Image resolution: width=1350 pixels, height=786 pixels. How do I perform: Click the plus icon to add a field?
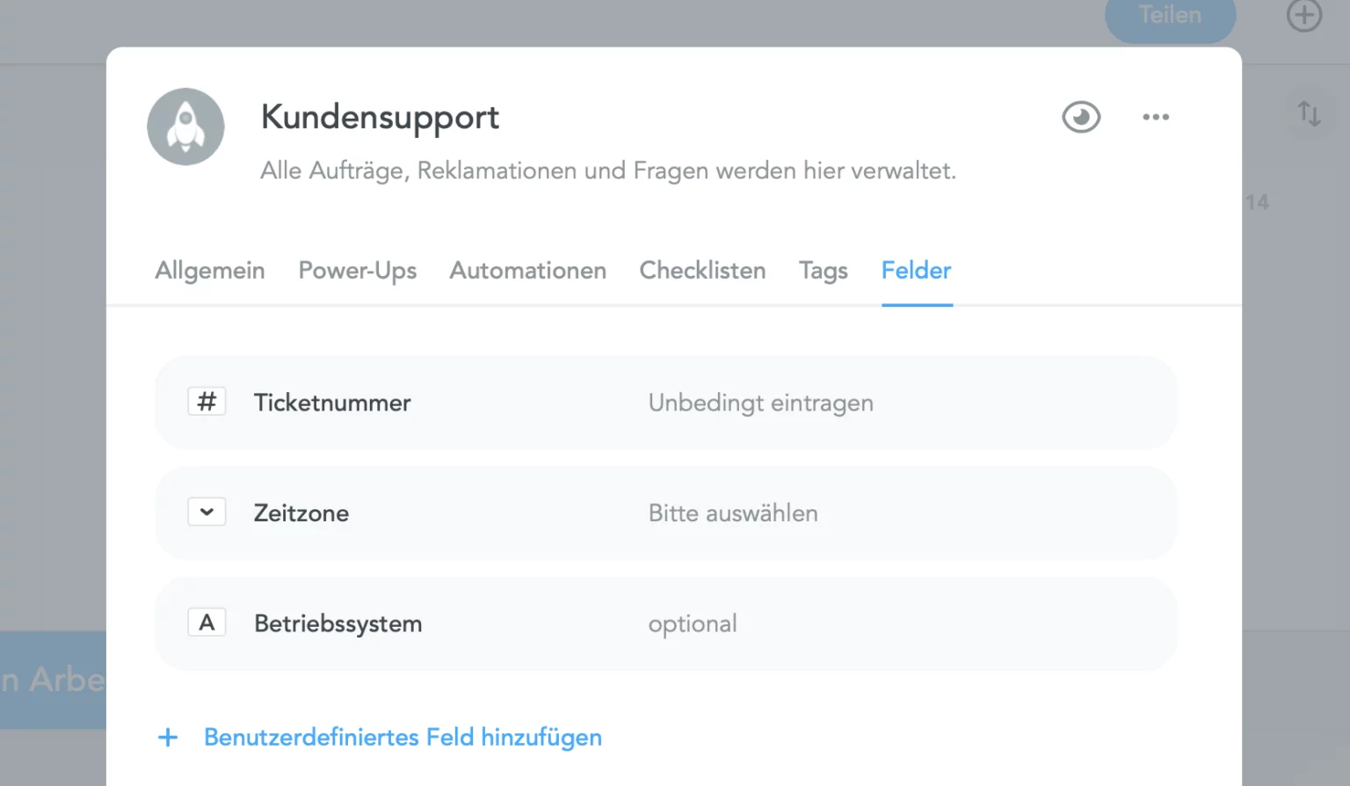coord(168,738)
